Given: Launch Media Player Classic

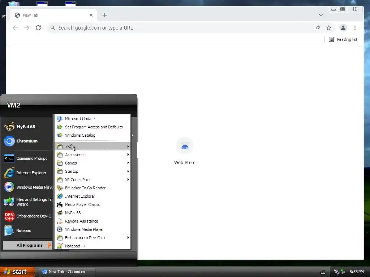Looking at the screenshot, I should pyautogui.click(x=92, y=205).
